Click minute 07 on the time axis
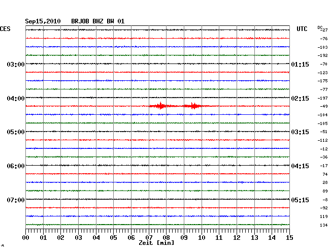This screenshot has height=251, width=330. 149,238
